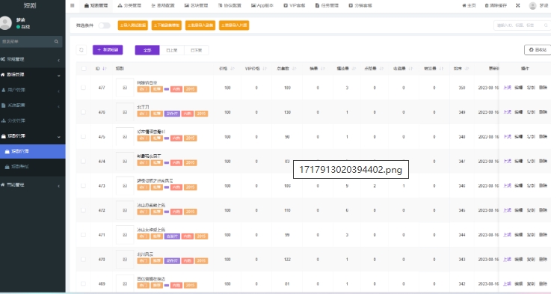Click the hamburger menu icon to collapse sidebar
The height and width of the screenshot is (294, 557).
pyautogui.click(x=73, y=6)
